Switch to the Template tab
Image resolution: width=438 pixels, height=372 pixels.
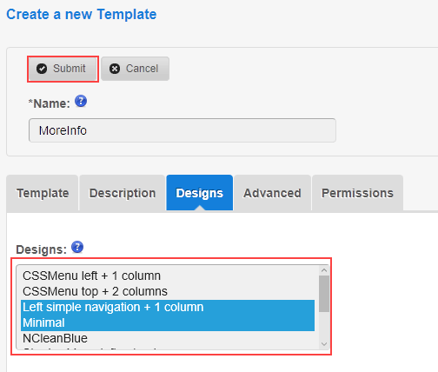pyautogui.click(x=43, y=193)
